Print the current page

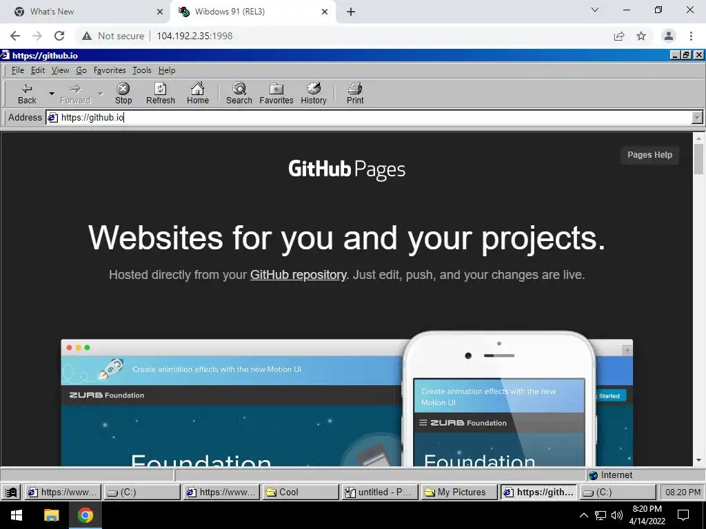355,94
